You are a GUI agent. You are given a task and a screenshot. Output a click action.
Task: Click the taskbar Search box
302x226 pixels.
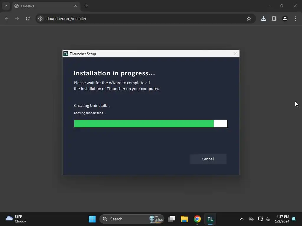pos(132,219)
